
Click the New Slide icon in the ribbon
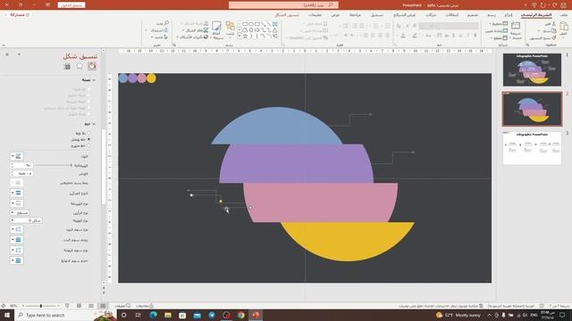point(516,26)
